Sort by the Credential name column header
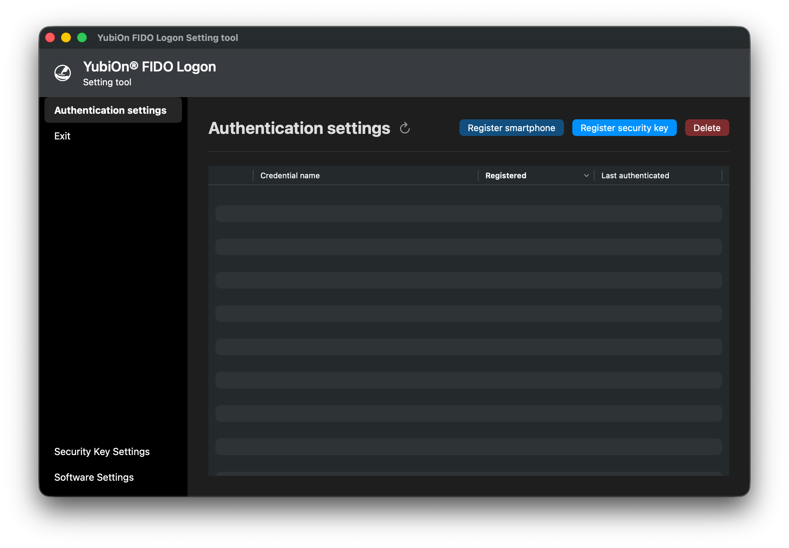This screenshot has height=548, width=789. (365, 175)
